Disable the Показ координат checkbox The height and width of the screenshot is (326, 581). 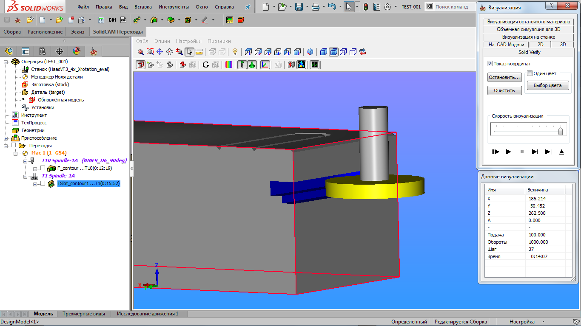(490, 64)
